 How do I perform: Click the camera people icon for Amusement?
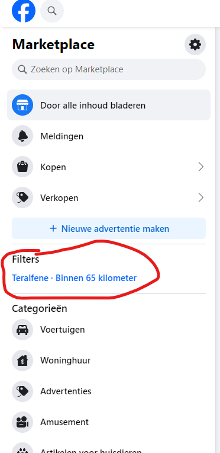pos(22,422)
